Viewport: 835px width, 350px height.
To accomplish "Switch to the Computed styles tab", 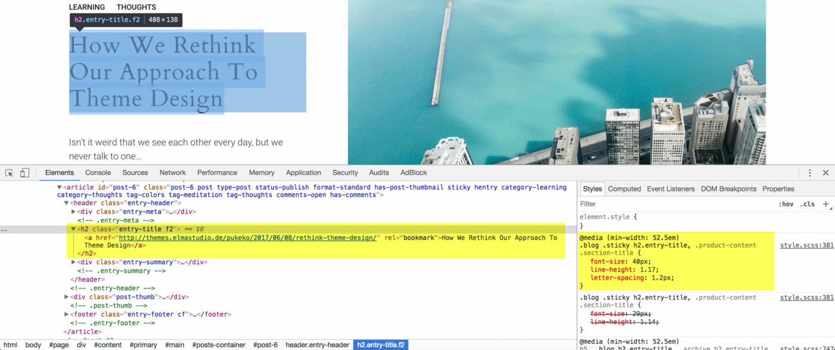I will 624,188.
